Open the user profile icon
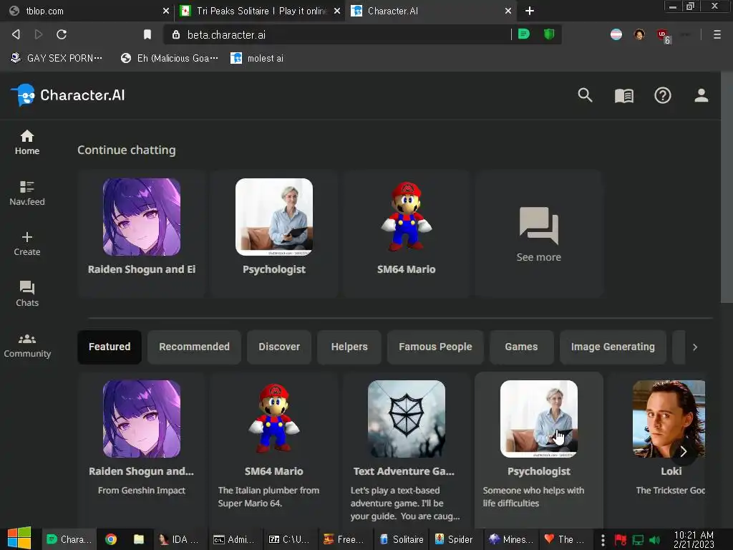 tap(701, 95)
